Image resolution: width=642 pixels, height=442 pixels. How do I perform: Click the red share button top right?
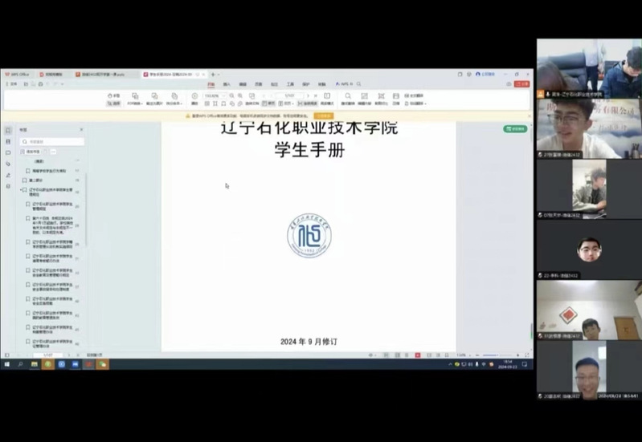point(522,83)
